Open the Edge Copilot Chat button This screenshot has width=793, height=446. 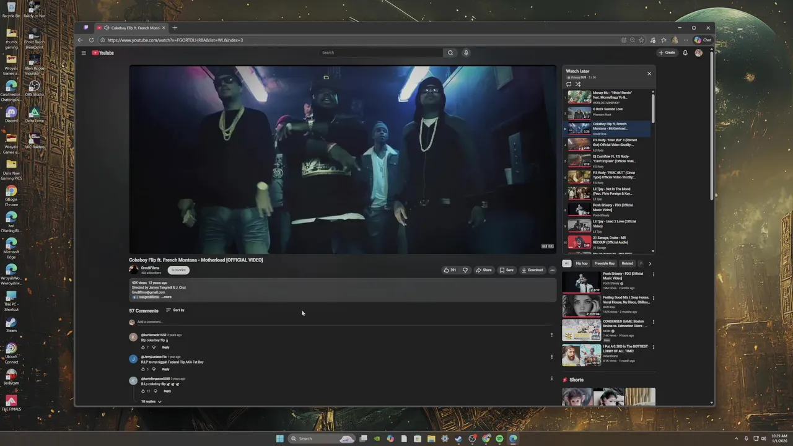tap(703, 40)
